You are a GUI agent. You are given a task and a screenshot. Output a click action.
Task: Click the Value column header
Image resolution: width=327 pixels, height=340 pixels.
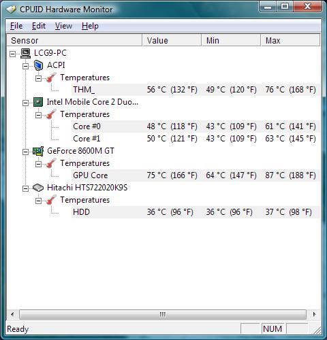pyautogui.click(x=172, y=40)
